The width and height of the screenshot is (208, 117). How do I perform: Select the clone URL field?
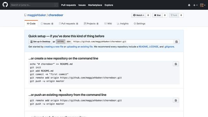(123, 42)
